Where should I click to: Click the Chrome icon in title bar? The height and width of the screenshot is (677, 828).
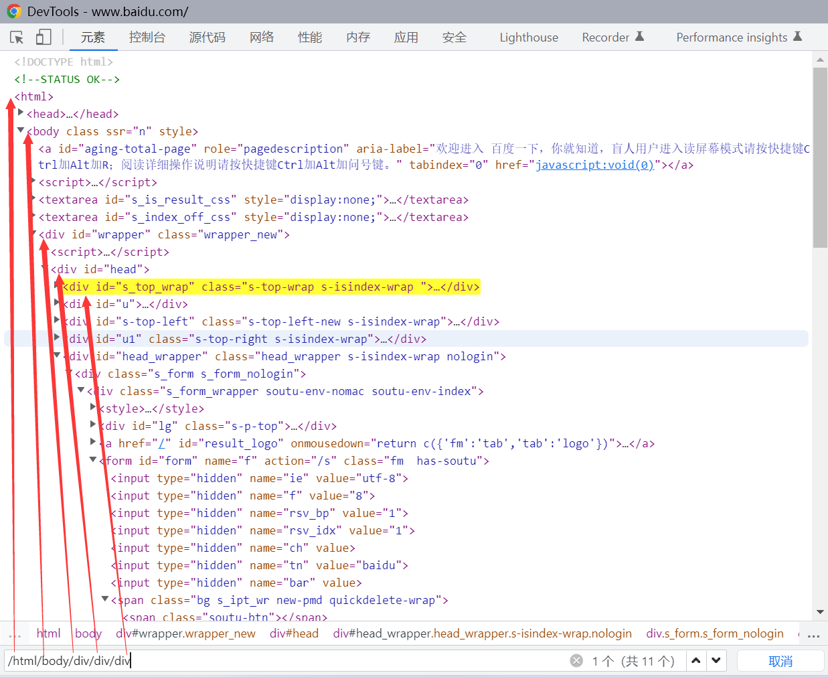pyautogui.click(x=14, y=11)
